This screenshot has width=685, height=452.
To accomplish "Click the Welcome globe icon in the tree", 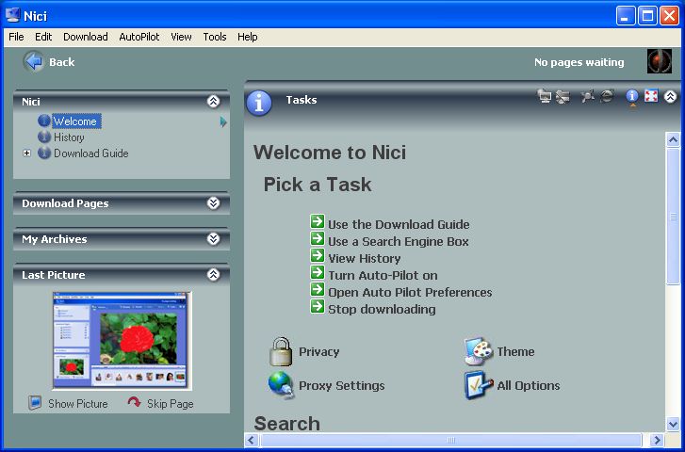I will (x=44, y=121).
